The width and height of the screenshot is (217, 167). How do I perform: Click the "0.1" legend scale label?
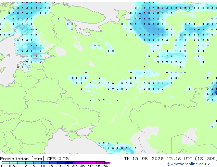[x=4, y=166]
